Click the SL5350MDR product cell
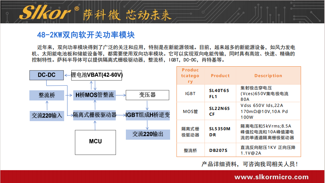Screen dimensions: 325x183 (x=220, y=132)
